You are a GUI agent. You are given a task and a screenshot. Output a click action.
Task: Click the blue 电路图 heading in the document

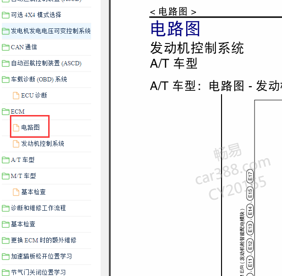[x=175, y=28]
